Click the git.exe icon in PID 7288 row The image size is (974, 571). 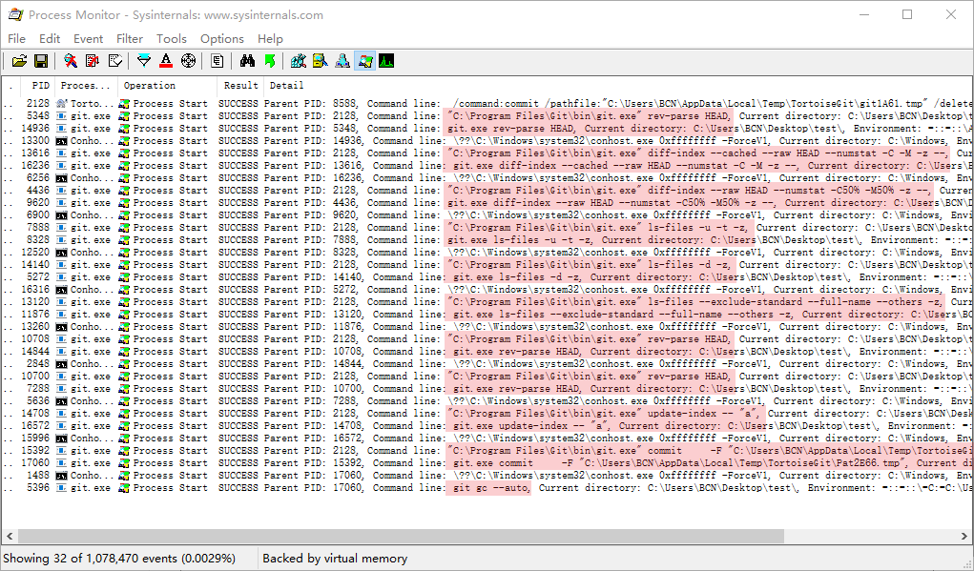pos(61,389)
